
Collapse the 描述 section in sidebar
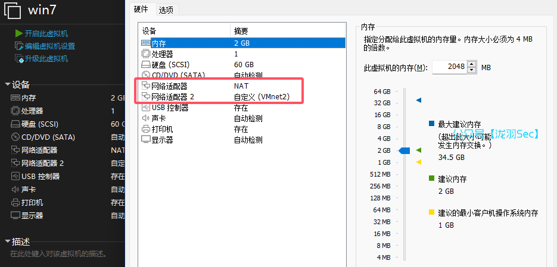[x=7, y=241]
